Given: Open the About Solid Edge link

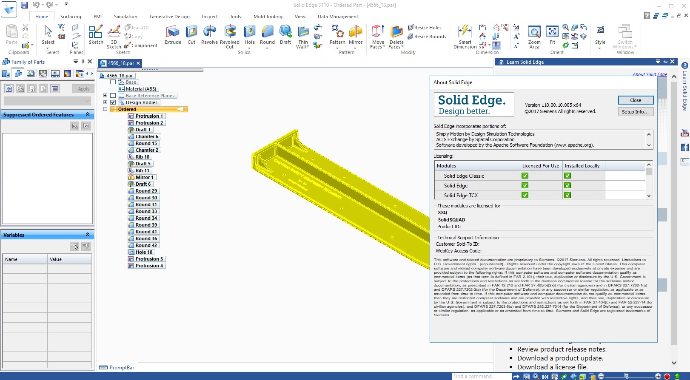Looking at the screenshot, I should tap(650, 74).
